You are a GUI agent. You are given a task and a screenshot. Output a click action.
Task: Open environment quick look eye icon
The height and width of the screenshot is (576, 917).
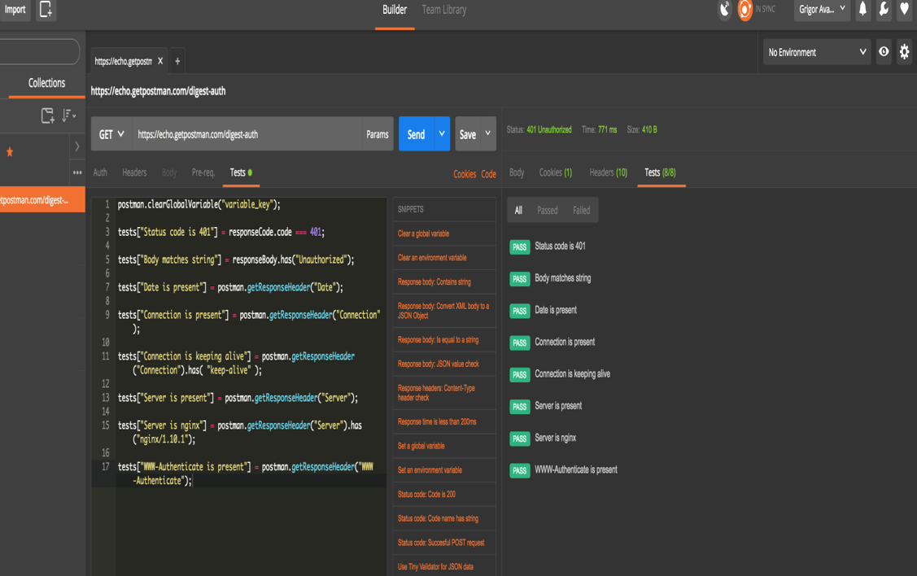click(884, 52)
